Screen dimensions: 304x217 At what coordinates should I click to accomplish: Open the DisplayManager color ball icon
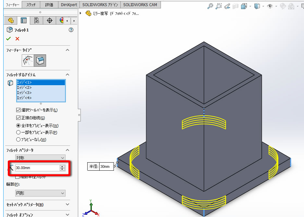(x=61, y=20)
